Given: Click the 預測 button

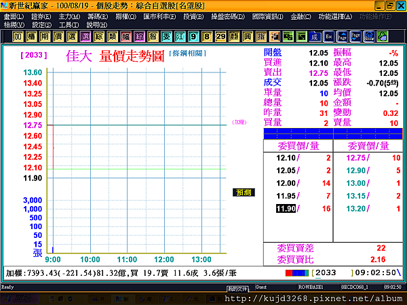Looking at the screenshot, I should 244,192.
